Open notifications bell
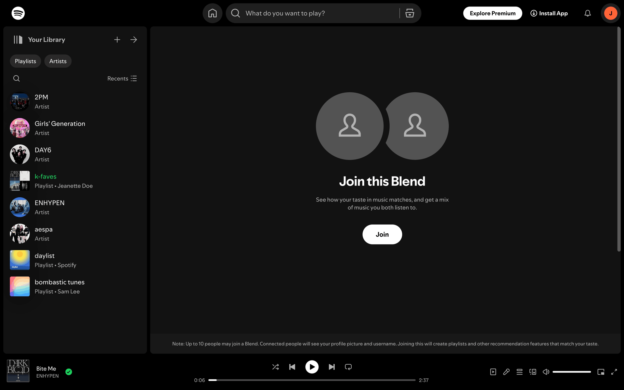The width and height of the screenshot is (624, 390). [588, 13]
